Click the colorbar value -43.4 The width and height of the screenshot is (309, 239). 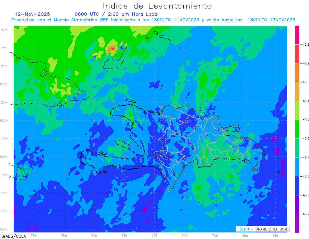point(305,158)
